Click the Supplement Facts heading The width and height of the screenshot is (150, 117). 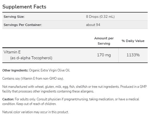pyautogui.click(x=24, y=7)
